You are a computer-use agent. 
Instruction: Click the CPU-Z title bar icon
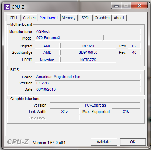pos(7,7)
